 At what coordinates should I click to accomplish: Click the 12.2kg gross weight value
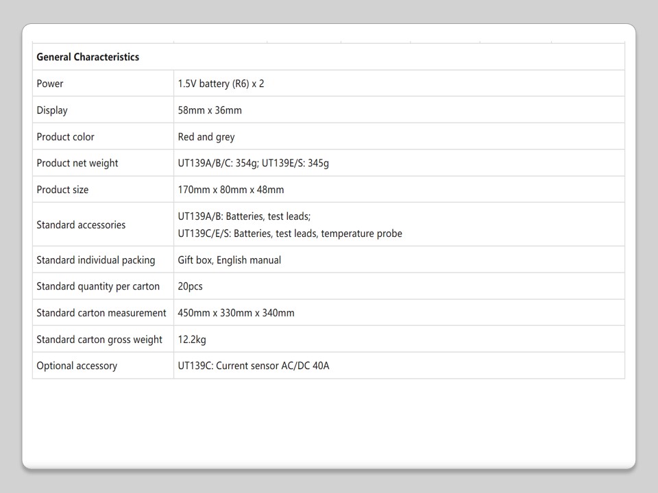tap(192, 340)
